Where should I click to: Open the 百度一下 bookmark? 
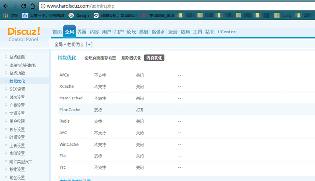[x=44, y=16]
